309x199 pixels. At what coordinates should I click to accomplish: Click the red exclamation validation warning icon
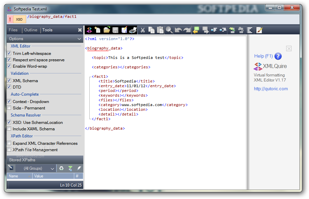(10, 19)
